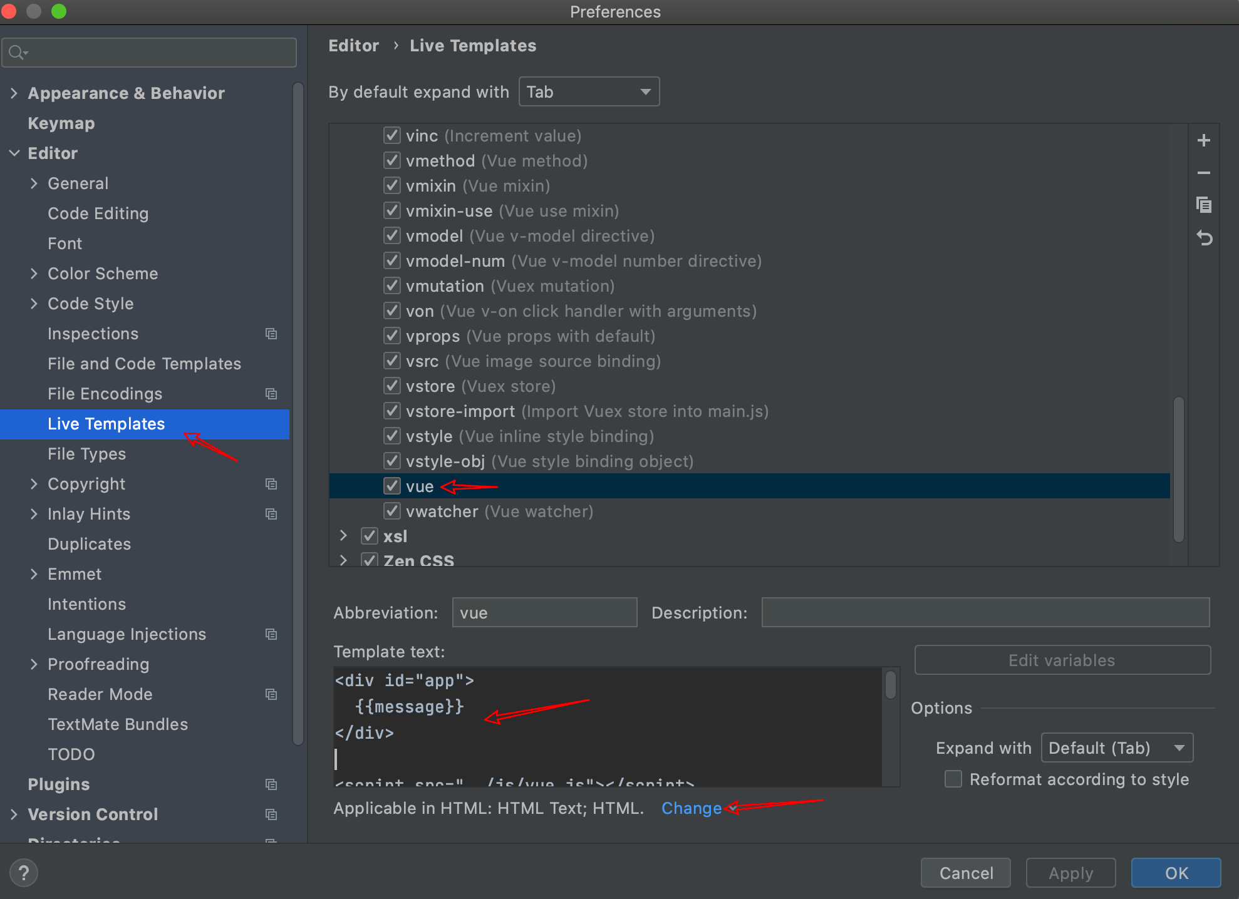Click project-level icon next to Version Control
The image size is (1239, 899).
click(x=271, y=814)
